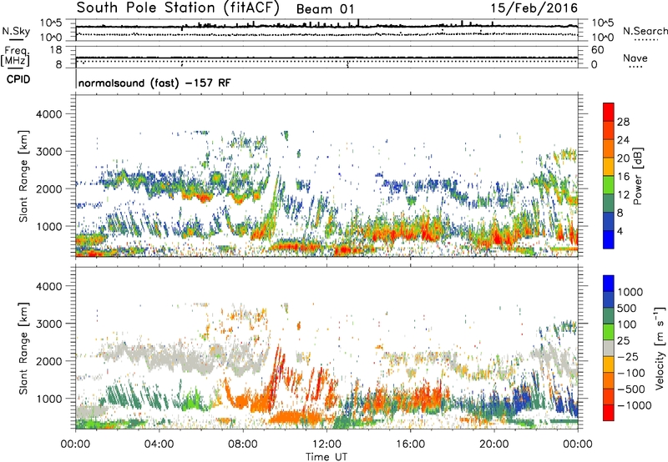The height and width of the screenshot is (462, 668).
Task: Click velocity scale value '1000'
Action: [630, 292]
